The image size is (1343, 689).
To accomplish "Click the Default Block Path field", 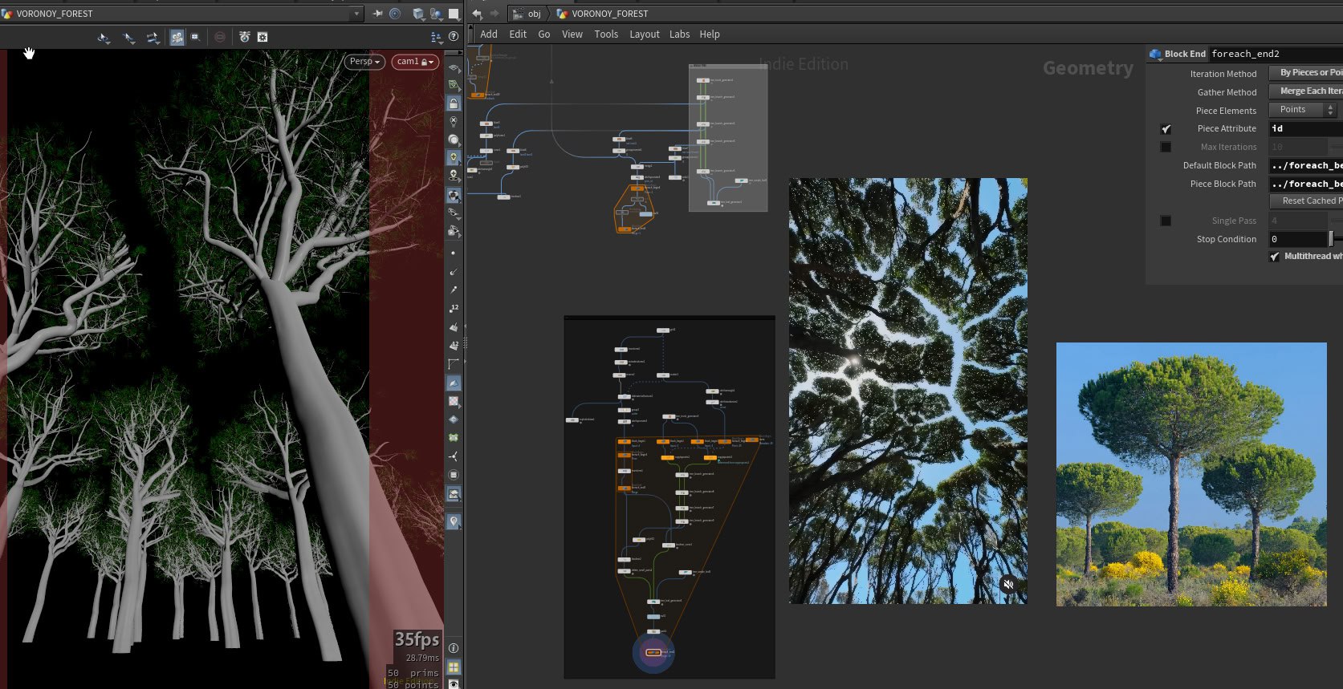I will point(1306,165).
